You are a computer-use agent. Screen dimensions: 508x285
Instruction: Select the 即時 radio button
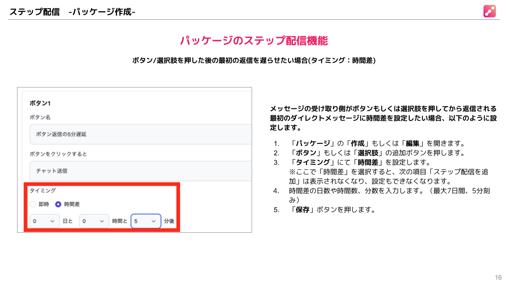(33, 204)
